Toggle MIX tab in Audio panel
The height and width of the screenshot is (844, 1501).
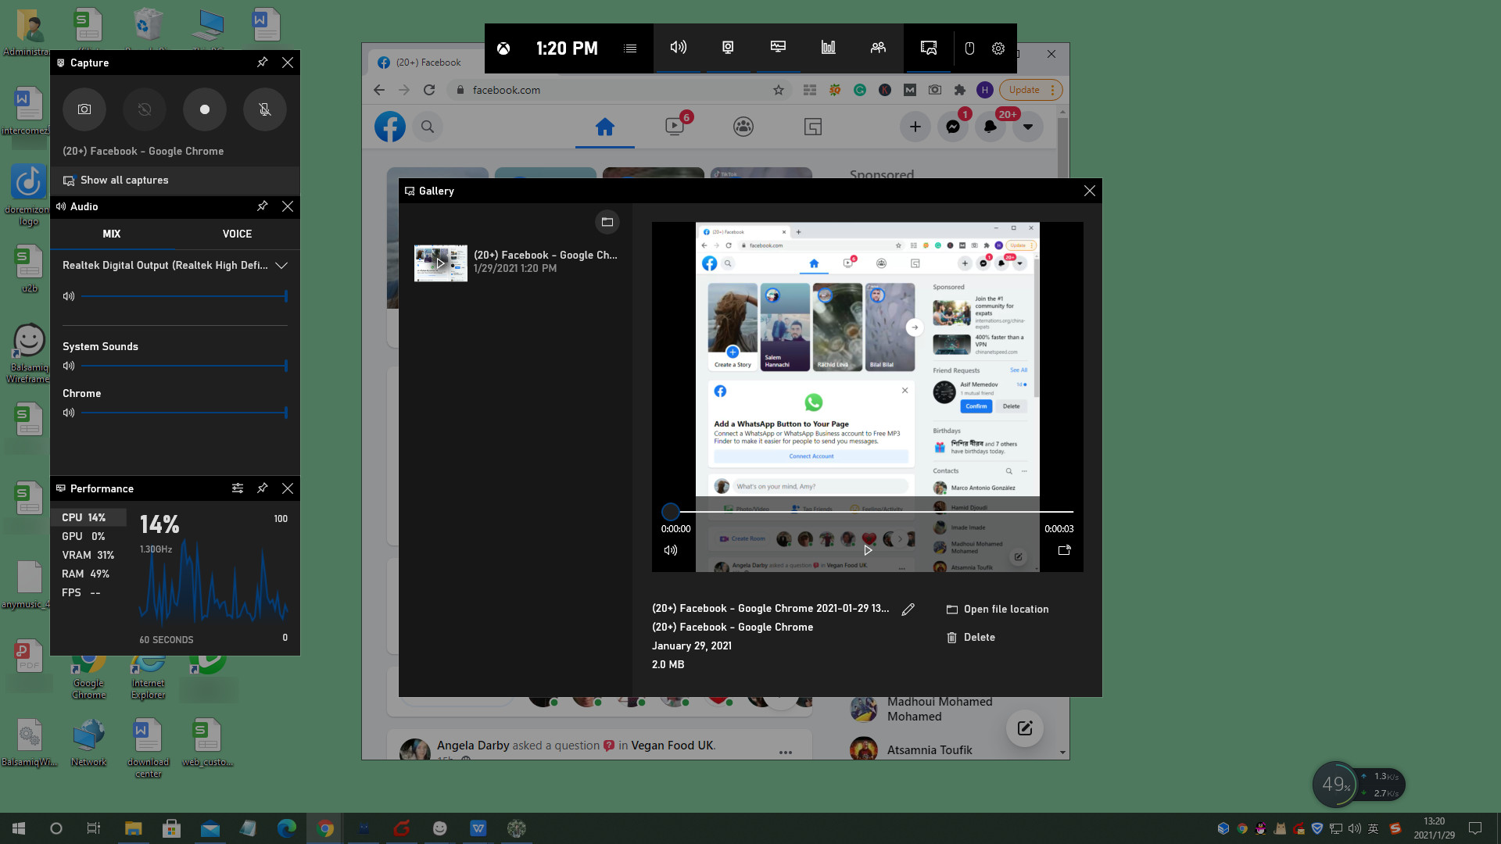[111, 234]
